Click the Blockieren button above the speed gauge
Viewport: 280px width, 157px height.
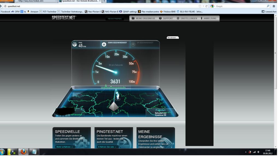point(173,38)
